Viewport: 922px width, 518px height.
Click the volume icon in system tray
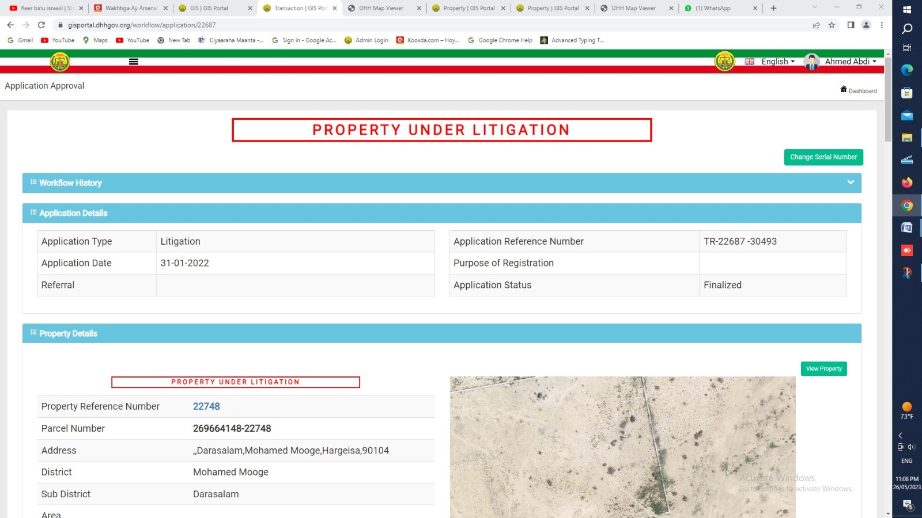[912, 447]
